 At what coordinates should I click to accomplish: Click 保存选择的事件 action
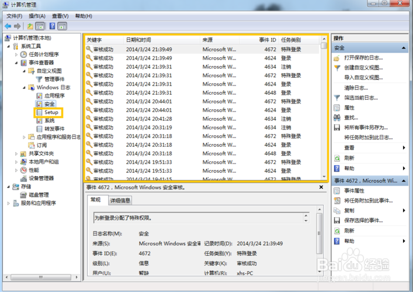363,220
